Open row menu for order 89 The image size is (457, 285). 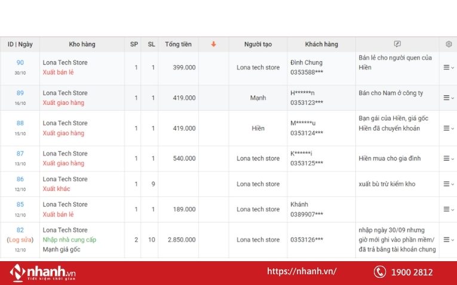(448, 98)
